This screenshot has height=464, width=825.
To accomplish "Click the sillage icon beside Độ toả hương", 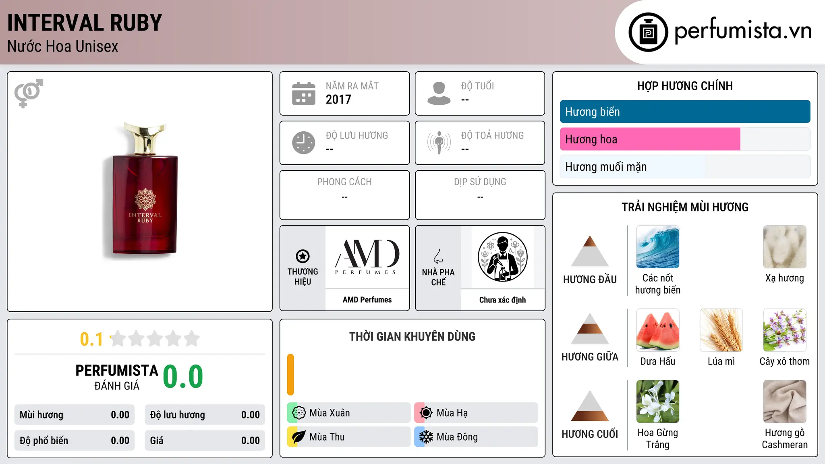I will [x=439, y=143].
